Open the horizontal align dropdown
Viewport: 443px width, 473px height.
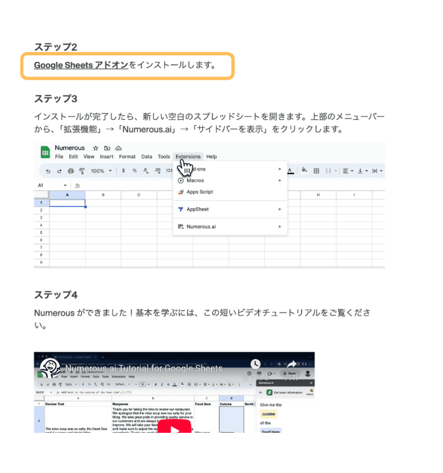[x=348, y=171]
